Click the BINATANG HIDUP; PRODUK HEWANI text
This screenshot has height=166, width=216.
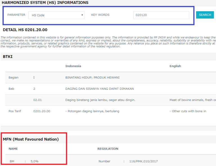[90, 77]
